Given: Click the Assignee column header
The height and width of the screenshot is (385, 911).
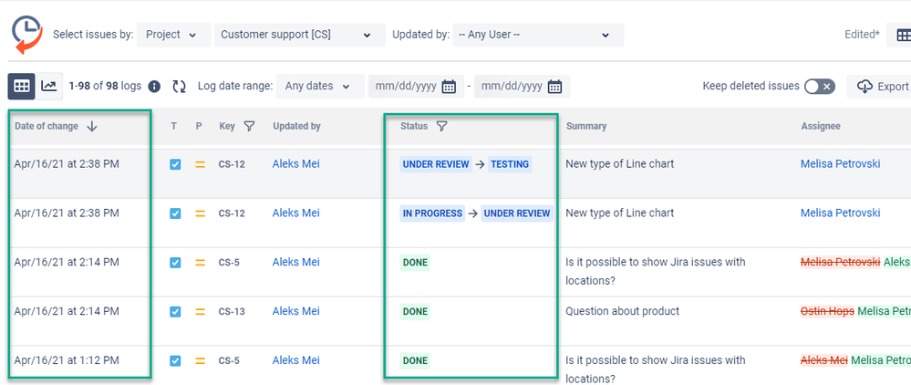Looking at the screenshot, I should (821, 126).
